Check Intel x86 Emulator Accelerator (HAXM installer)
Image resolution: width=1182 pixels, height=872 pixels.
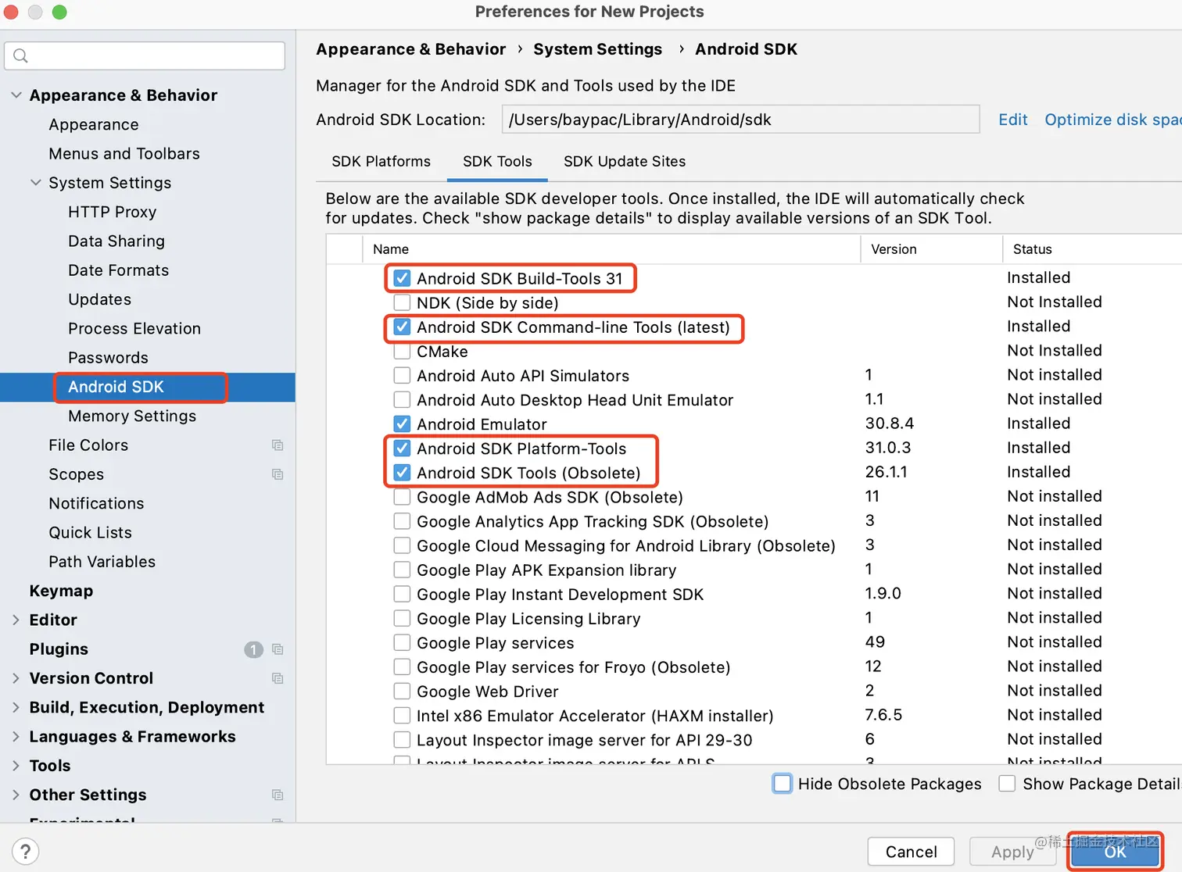click(x=402, y=715)
